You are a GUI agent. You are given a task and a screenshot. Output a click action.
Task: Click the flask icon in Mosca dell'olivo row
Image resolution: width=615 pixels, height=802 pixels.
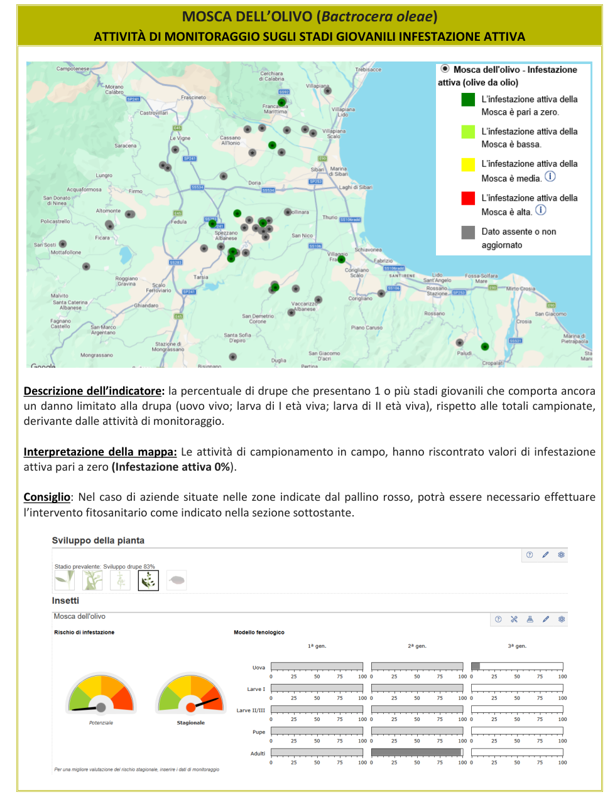tap(530, 619)
